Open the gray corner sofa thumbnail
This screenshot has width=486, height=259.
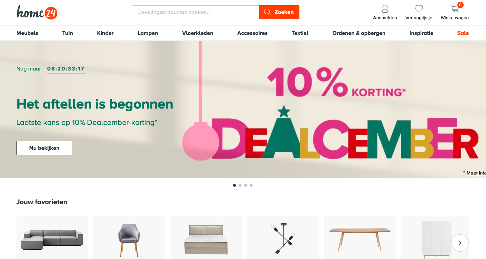[52, 238]
